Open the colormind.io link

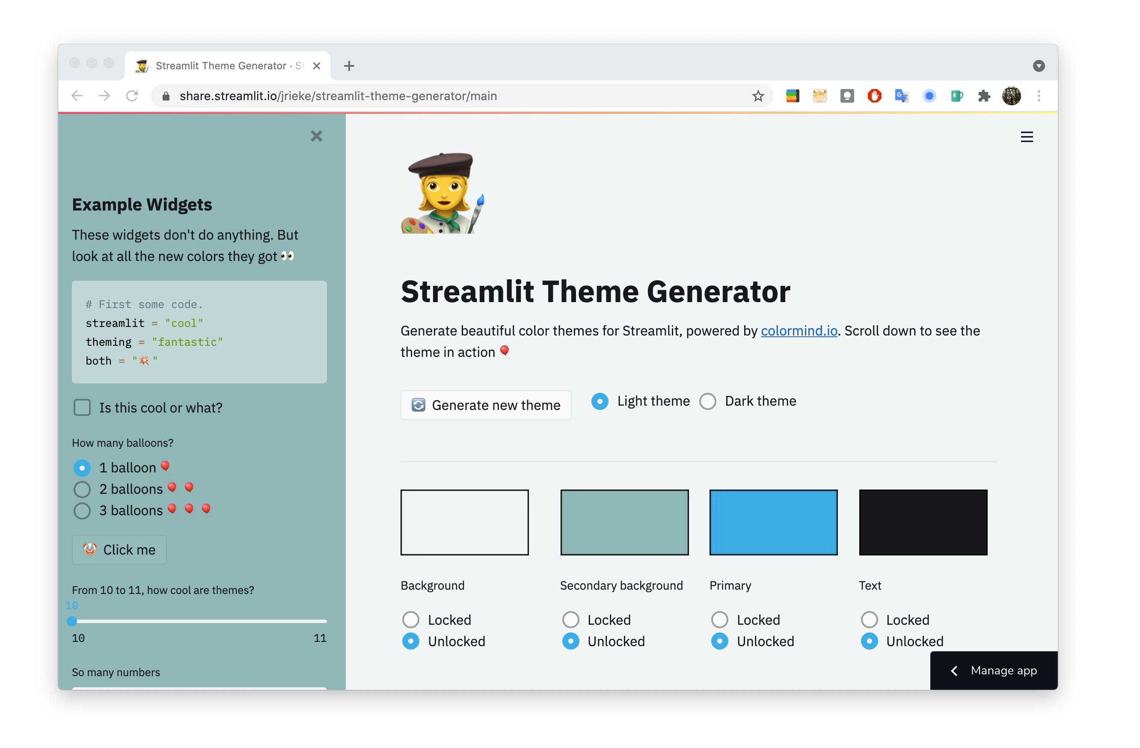799,331
